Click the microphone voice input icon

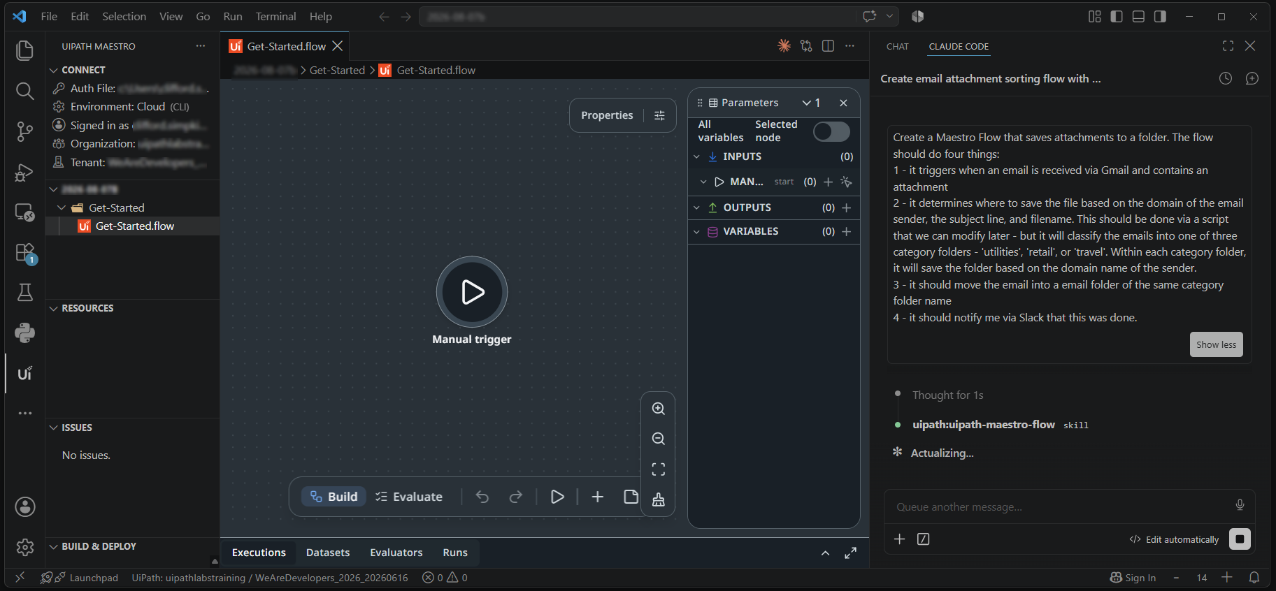(1240, 505)
